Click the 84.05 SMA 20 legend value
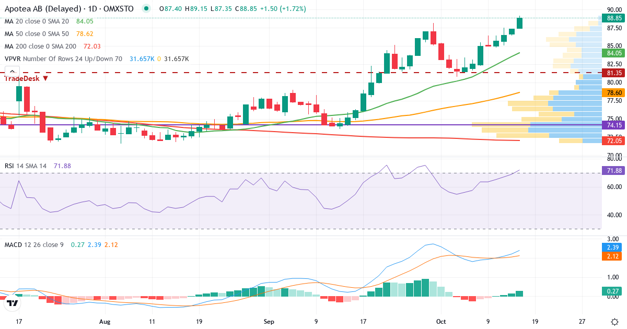Viewport: 627px width, 329px height. (x=85, y=21)
